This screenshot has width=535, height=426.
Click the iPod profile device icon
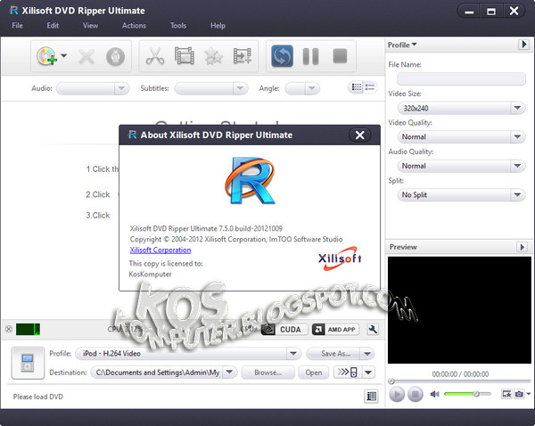(x=28, y=363)
